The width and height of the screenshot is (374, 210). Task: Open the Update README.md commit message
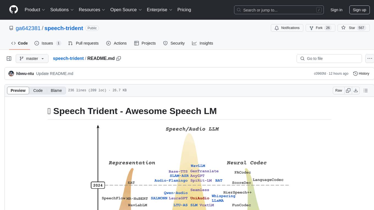coord(55,73)
